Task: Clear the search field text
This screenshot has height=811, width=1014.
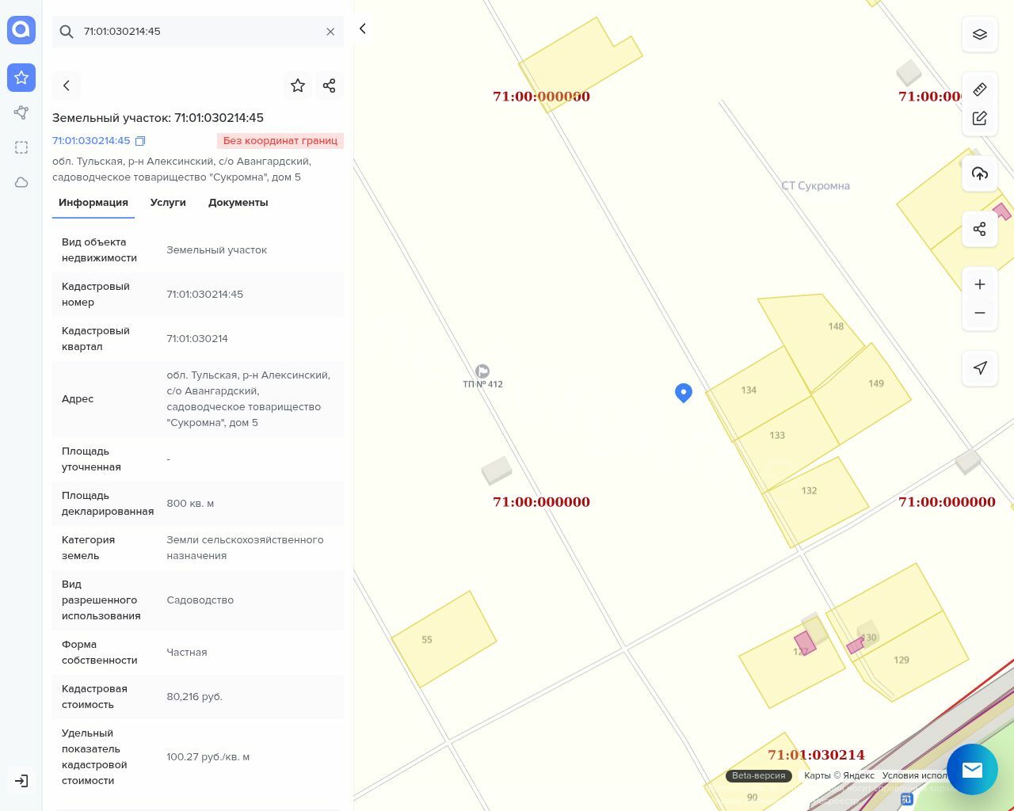Action: pos(330,32)
